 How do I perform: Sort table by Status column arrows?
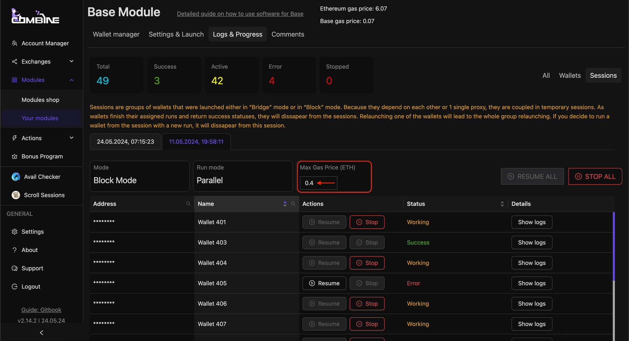coord(502,204)
